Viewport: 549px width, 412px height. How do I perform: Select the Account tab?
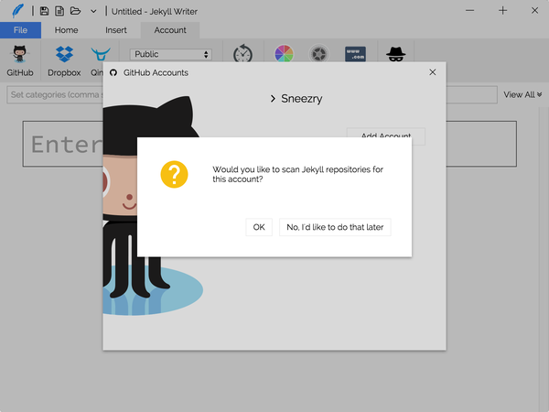pyautogui.click(x=170, y=30)
